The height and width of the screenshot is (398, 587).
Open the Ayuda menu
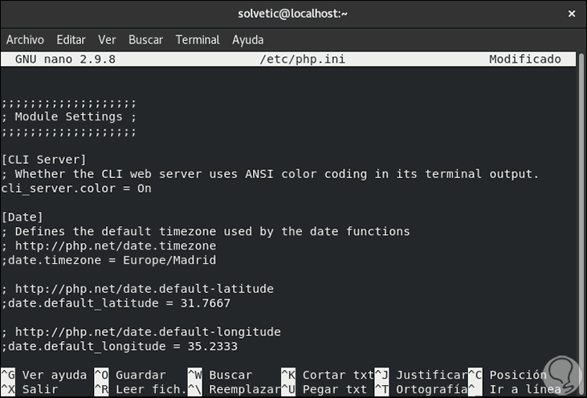pos(248,39)
